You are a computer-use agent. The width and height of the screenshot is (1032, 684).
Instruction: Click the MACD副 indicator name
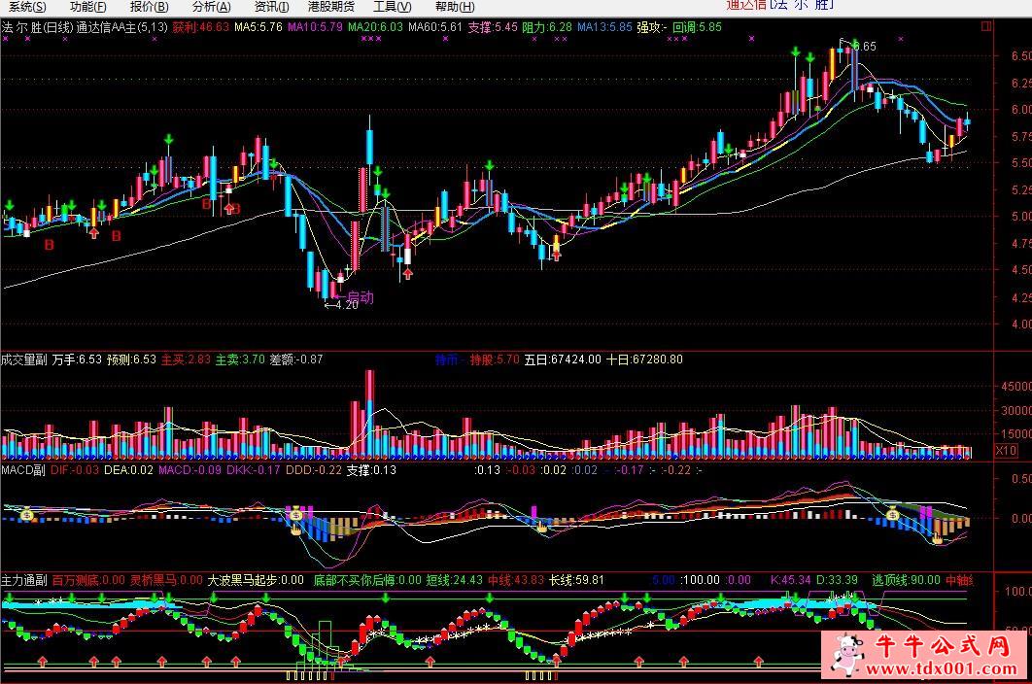tap(23, 470)
